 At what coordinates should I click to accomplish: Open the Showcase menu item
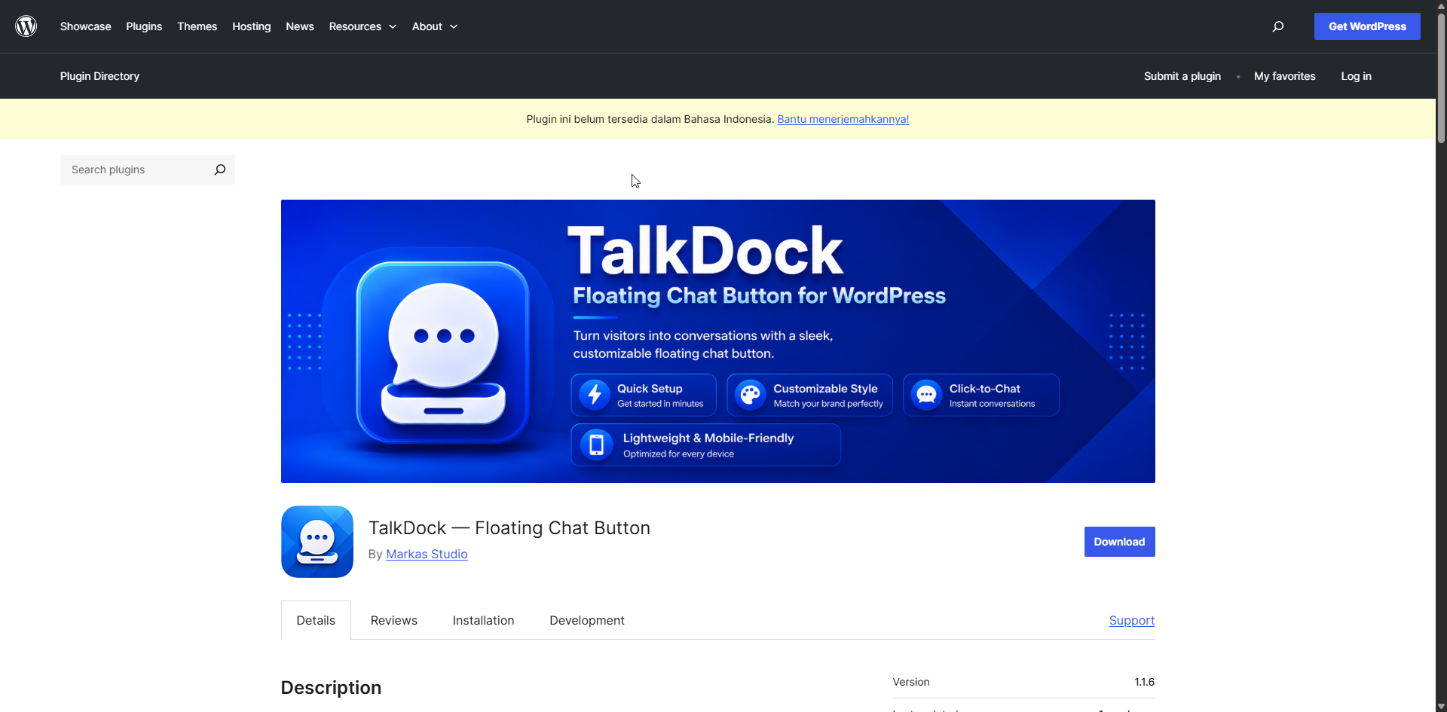point(86,26)
